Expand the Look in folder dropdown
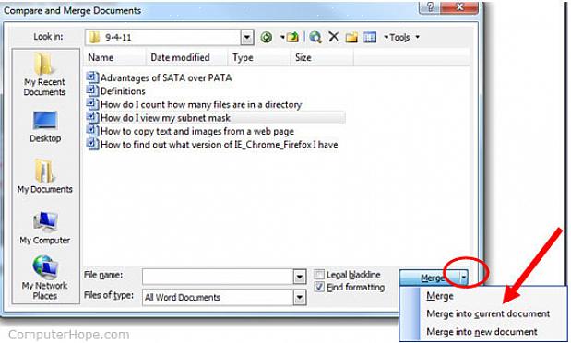The width and height of the screenshot is (571, 343). point(247,37)
